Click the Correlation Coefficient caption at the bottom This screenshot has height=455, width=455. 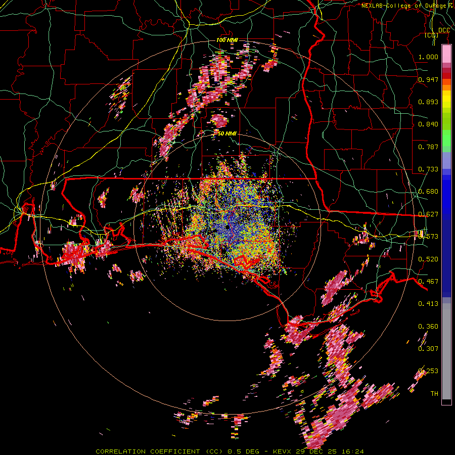[230, 451]
